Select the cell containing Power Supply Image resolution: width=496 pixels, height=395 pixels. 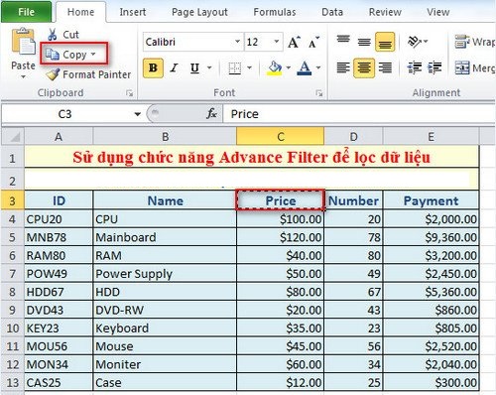pos(165,274)
